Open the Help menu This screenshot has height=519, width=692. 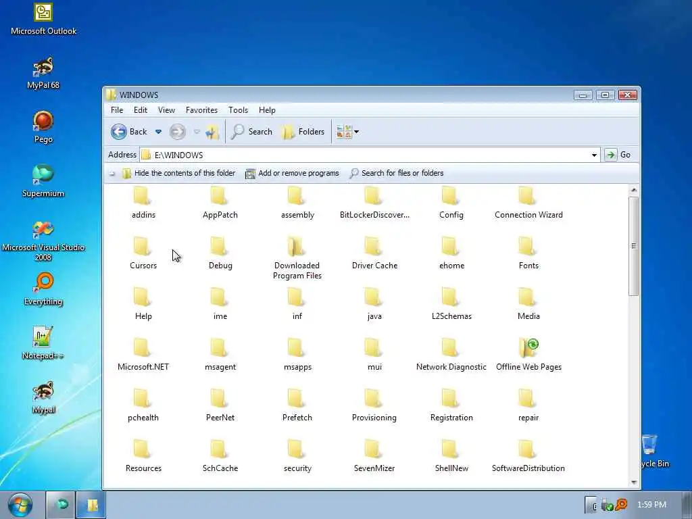267,110
